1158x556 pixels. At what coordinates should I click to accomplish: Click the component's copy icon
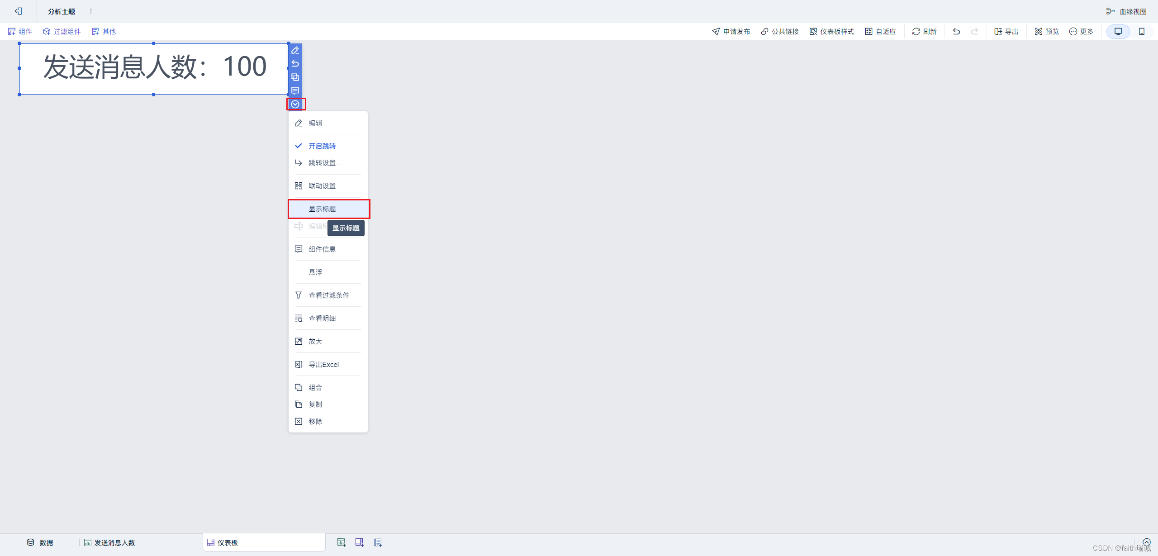[295, 77]
